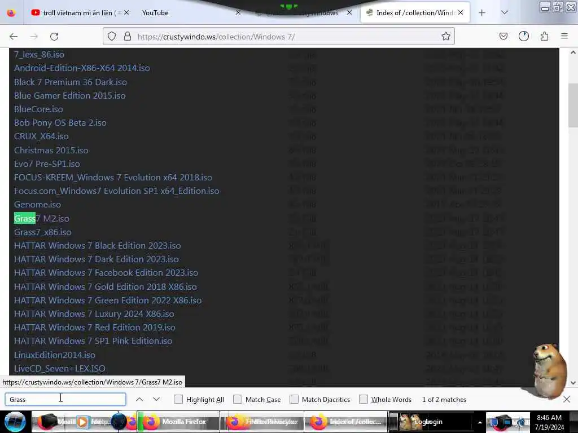The width and height of the screenshot is (578, 433).
Task: Open FOCUS-KREEM_Windows 7 Evolution x64 2018.iso
Action: (x=113, y=178)
